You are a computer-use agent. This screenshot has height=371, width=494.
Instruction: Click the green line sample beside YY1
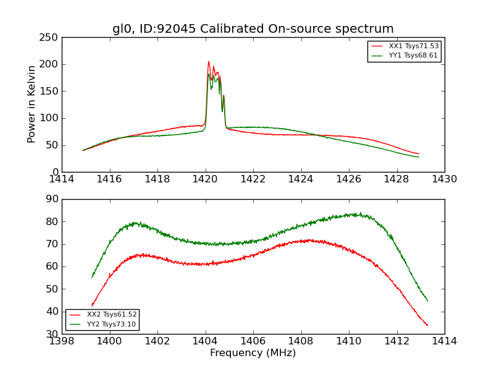pyautogui.click(x=377, y=56)
